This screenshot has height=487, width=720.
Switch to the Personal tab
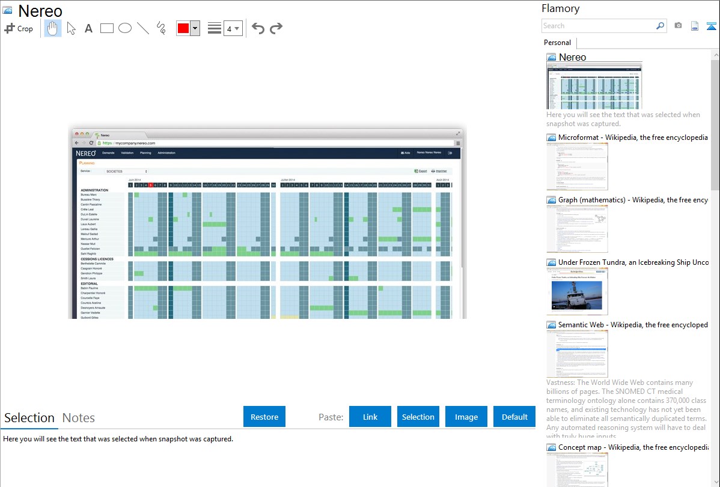(557, 43)
